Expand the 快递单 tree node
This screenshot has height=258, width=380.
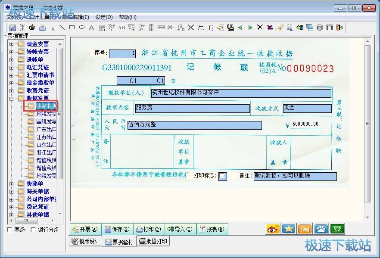tap(11, 183)
